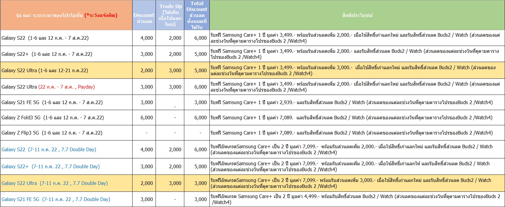This screenshot has height=207, width=505.
Task: Select the 'Trade Up' column header
Action: tap(170, 15)
